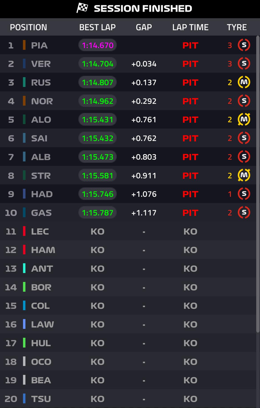260x408 pixels.
Task: Select Piastri's soft tyre icon
Action: (x=244, y=45)
